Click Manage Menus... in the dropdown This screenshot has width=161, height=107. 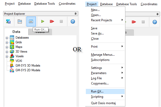click(x=103, y=55)
